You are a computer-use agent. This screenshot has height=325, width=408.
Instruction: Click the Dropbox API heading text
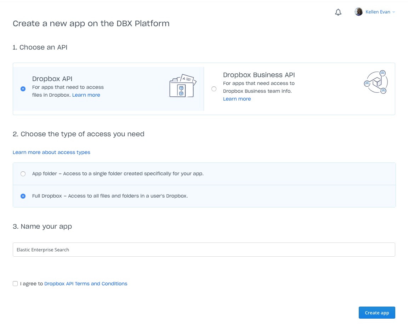(52, 79)
